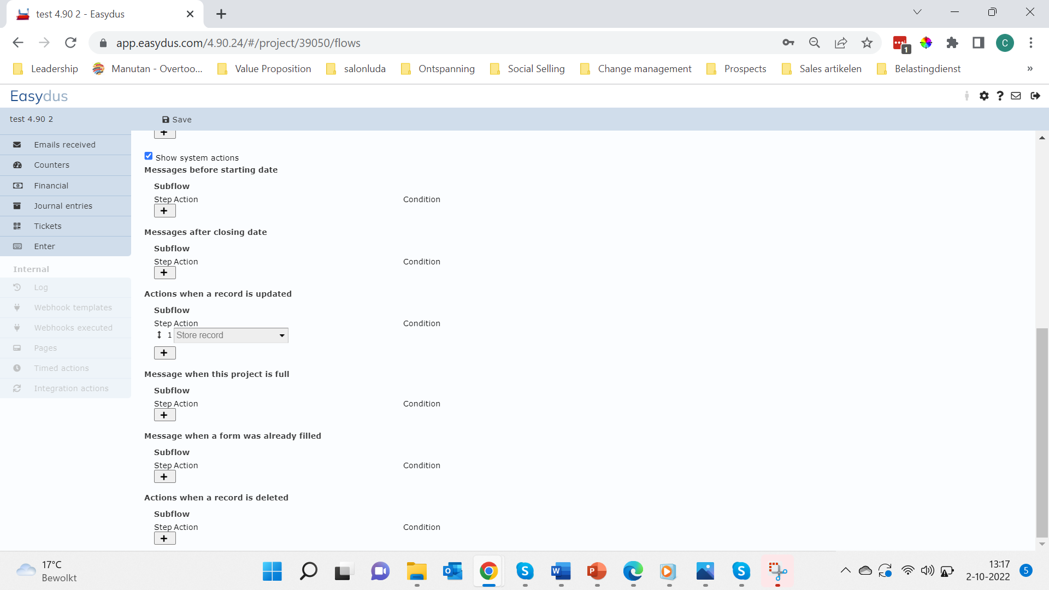This screenshot has width=1049, height=590.
Task: Click the browser address bar URL
Action: tap(238, 43)
